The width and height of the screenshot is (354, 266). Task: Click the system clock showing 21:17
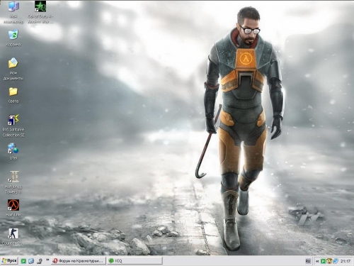tap(346, 261)
